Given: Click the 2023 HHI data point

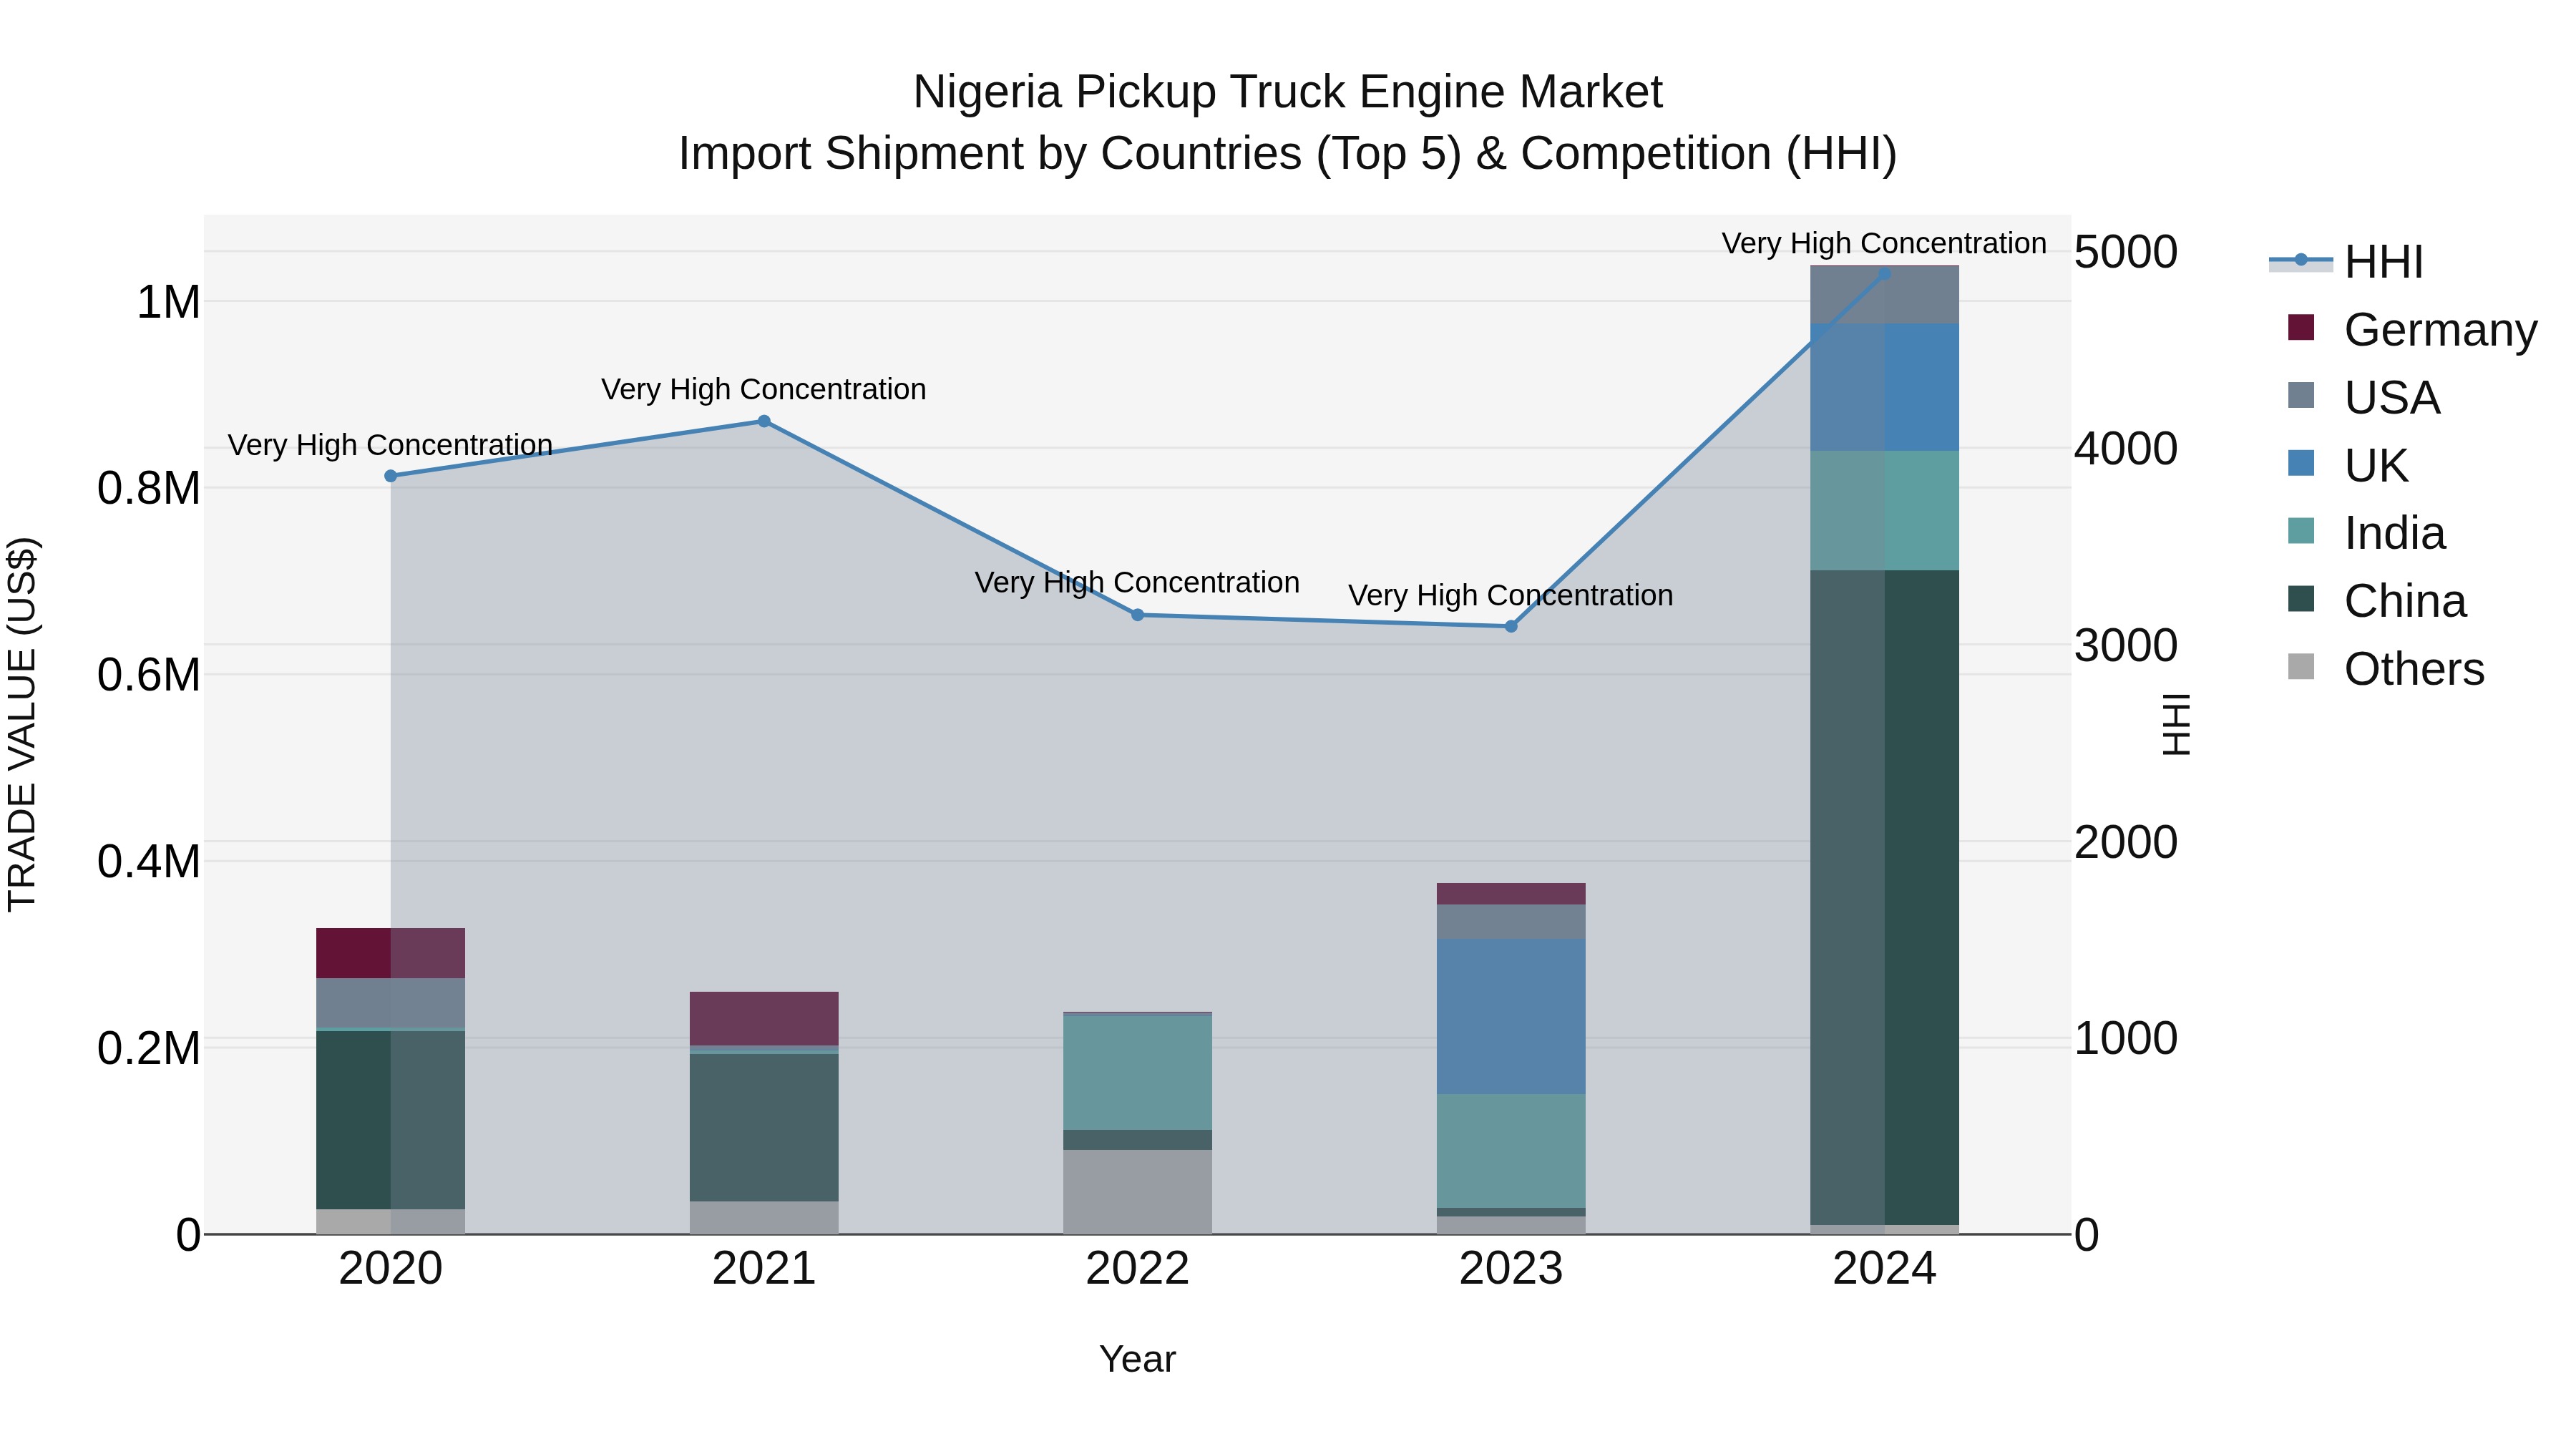Looking at the screenshot, I should coord(1511,626).
